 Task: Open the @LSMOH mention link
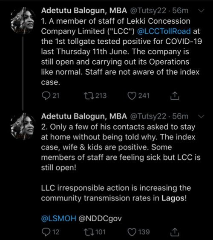(59, 218)
